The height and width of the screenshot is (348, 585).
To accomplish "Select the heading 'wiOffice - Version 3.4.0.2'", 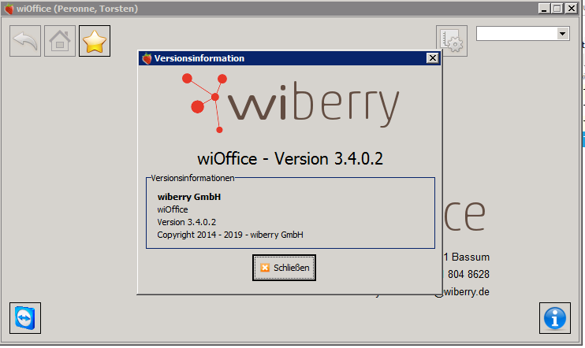I will point(290,159).
